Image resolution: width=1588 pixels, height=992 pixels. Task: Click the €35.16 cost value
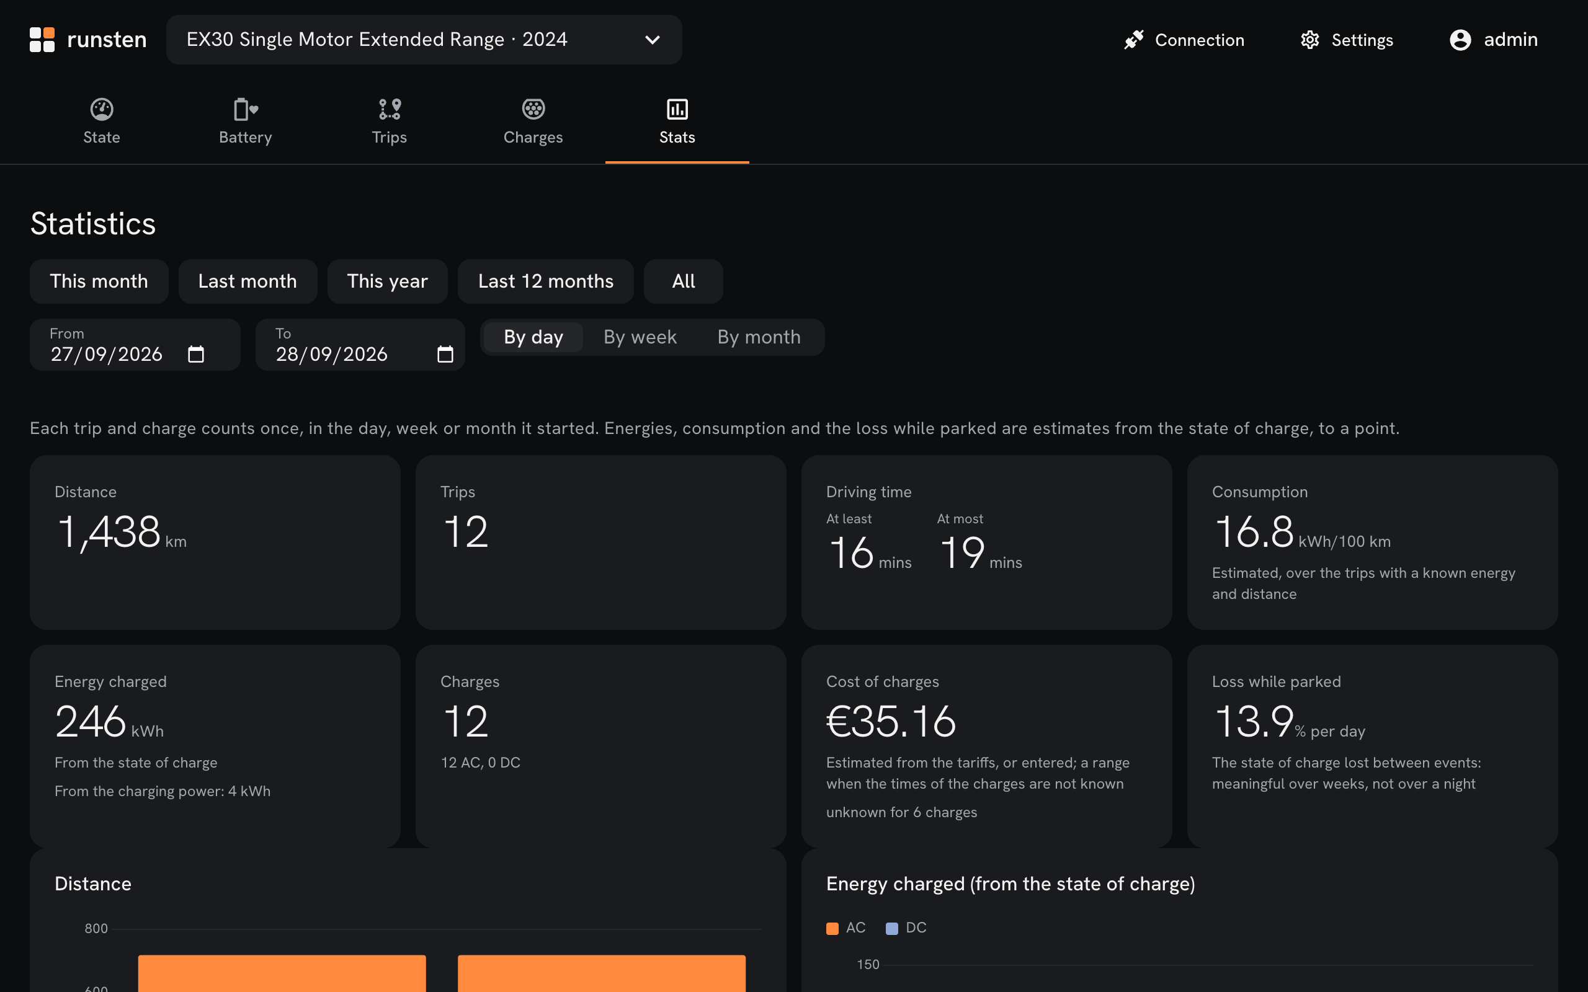click(891, 722)
